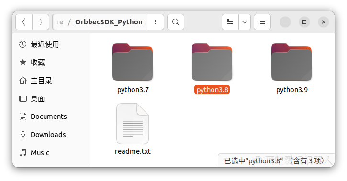Select the python3.9 folder
The image size is (347, 181).
click(291, 68)
